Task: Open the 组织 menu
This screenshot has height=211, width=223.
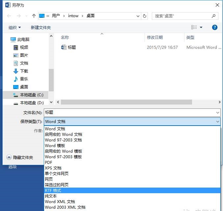Action: click(14, 27)
